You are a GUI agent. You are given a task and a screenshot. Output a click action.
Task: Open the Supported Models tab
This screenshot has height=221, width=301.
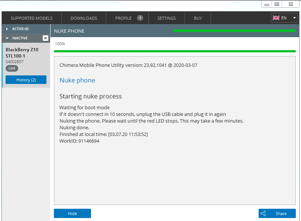(32, 18)
